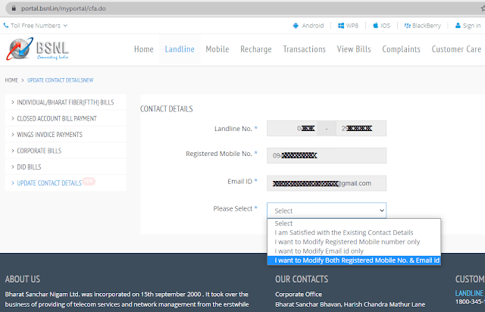Click the ABOUT US footer heading
485x312 pixels.
[23, 279]
